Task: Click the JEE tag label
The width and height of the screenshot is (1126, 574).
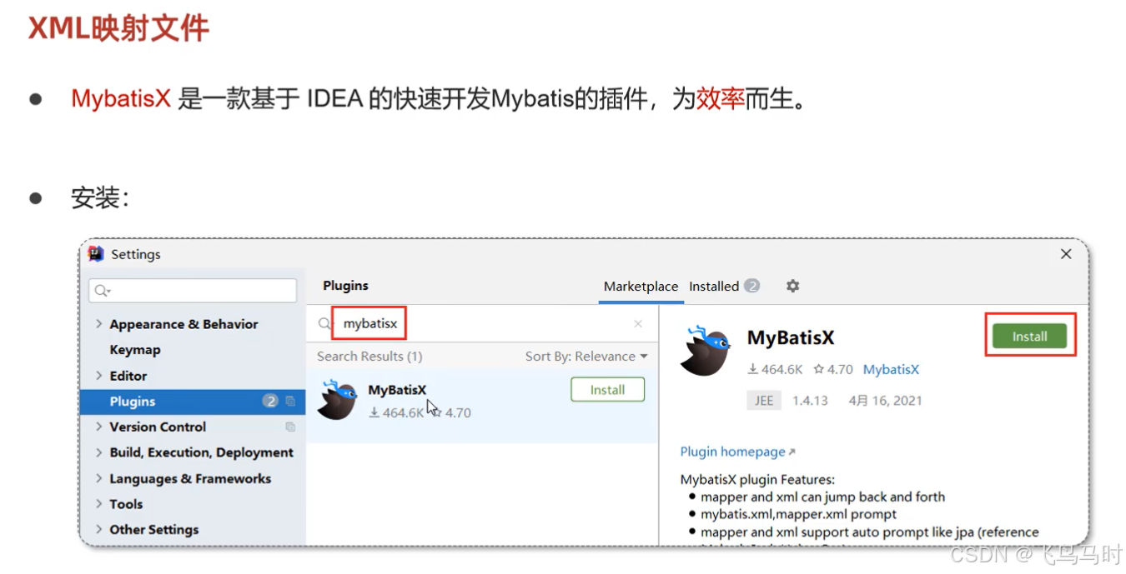Action: click(764, 401)
